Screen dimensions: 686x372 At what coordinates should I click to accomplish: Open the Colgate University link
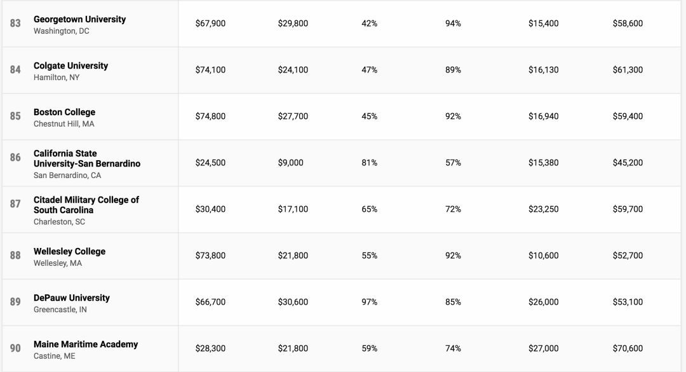click(71, 65)
